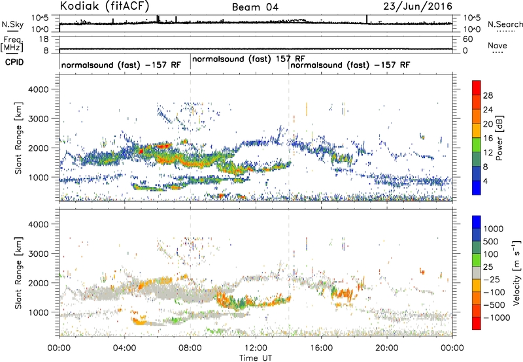This screenshot has width=523, height=362.
Task: Click the "20" power colorbar label
Action: [488, 124]
